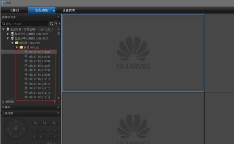Open the camera list filter
234x144 pixels.
pyautogui.click(x=56, y=23)
